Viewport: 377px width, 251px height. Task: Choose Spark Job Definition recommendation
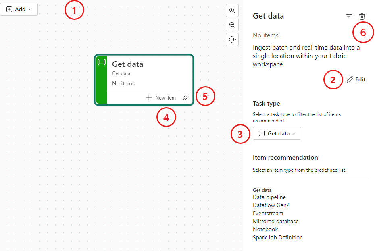pos(278,237)
